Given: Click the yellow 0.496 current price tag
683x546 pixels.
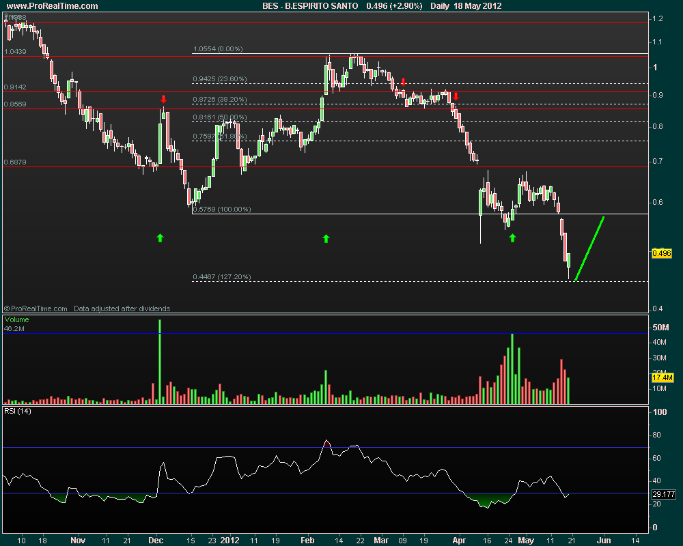Looking at the screenshot, I should pyautogui.click(x=662, y=253).
